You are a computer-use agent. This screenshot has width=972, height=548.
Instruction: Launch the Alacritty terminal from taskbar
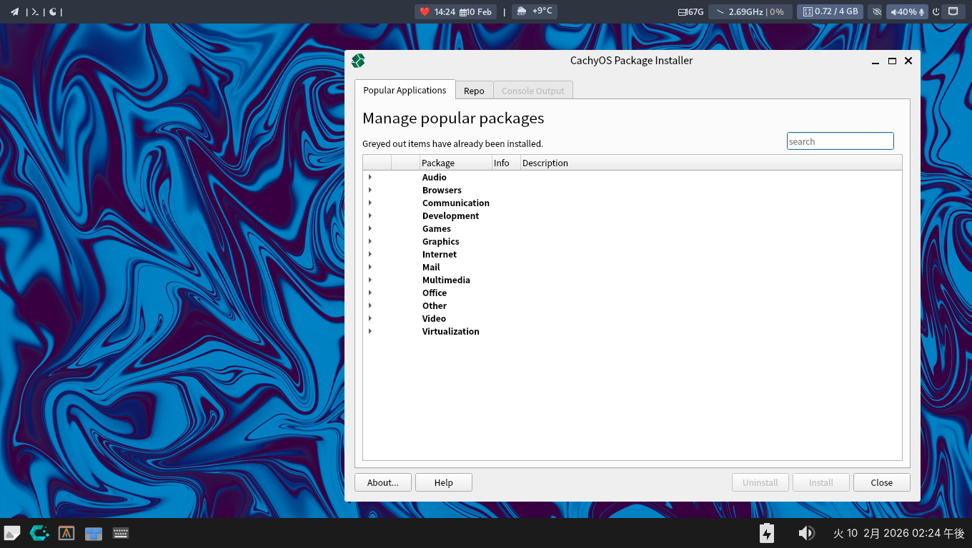pyautogui.click(x=66, y=533)
